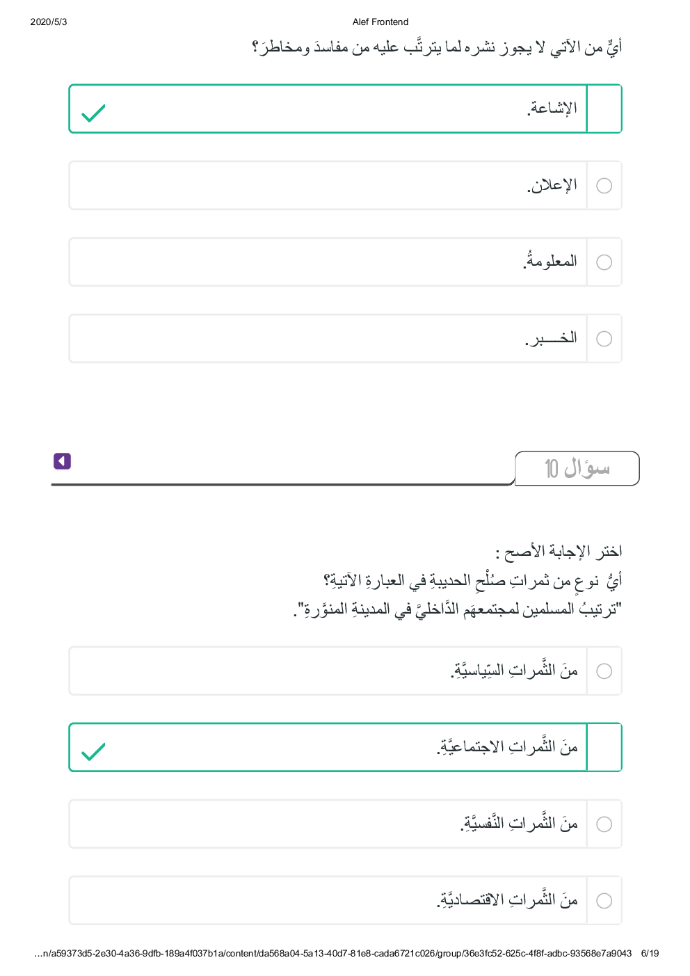Viewport: 690px width, 976px height.
Task: Click the Alef Frontend page title
Action: 380,22
